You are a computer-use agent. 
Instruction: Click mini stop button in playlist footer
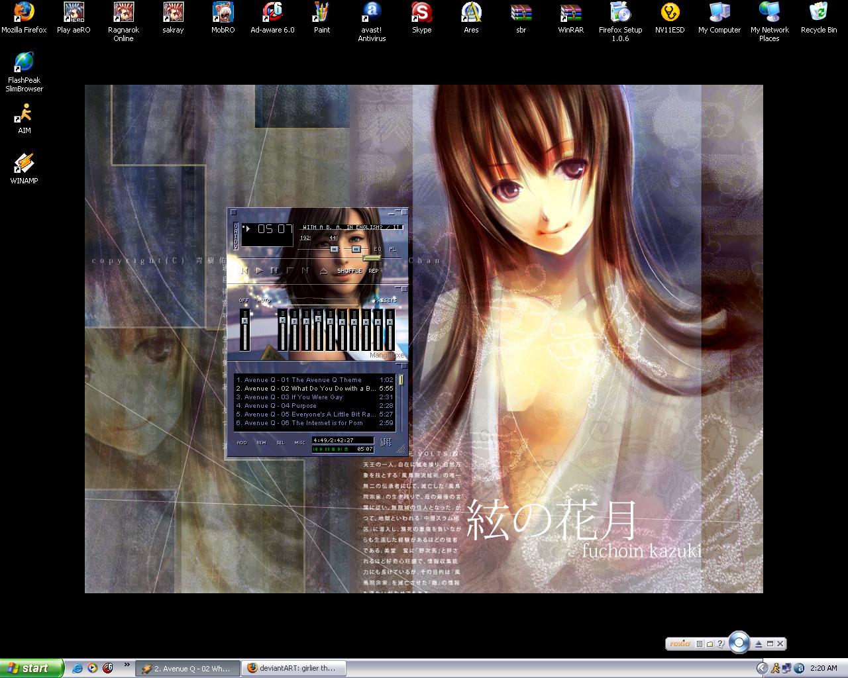(x=333, y=449)
